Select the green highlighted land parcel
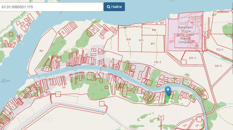Screen dimensions: 233x130 (x=168, y=99)
